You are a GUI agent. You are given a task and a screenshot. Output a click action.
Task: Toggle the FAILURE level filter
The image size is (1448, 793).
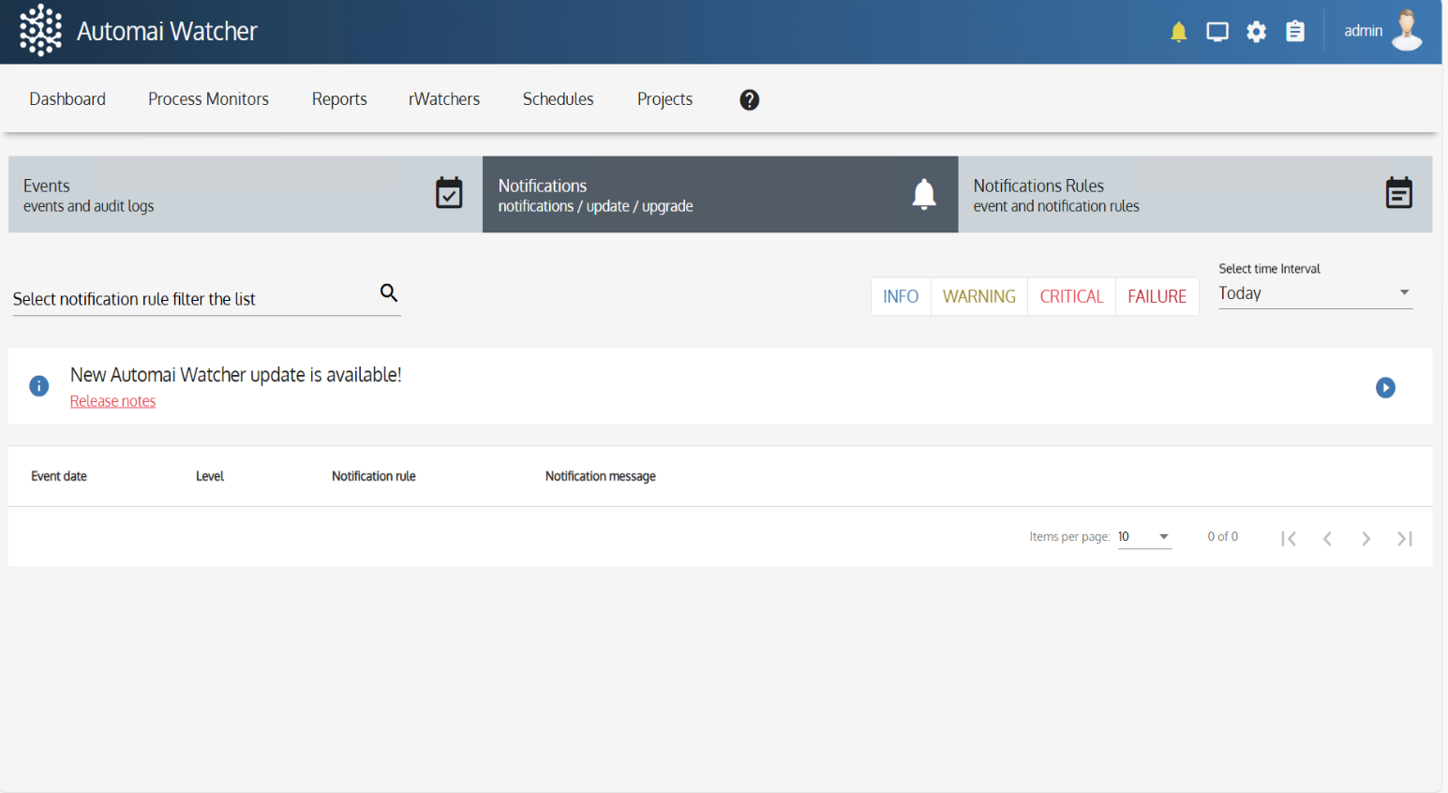click(1157, 296)
